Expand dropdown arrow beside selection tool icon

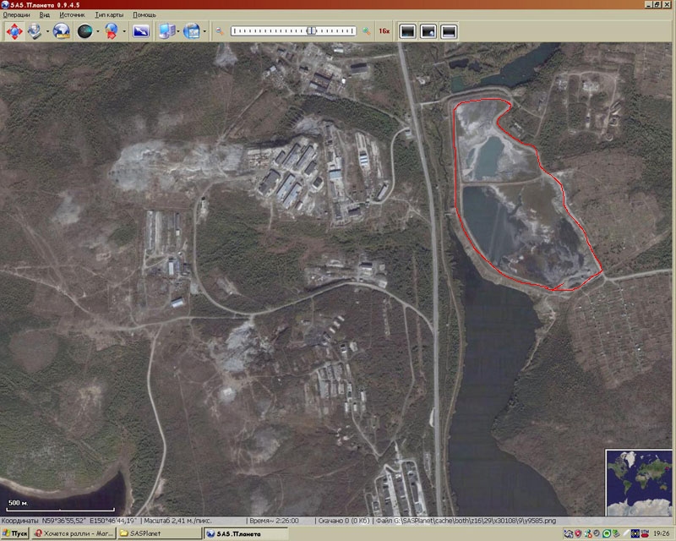(46, 31)
